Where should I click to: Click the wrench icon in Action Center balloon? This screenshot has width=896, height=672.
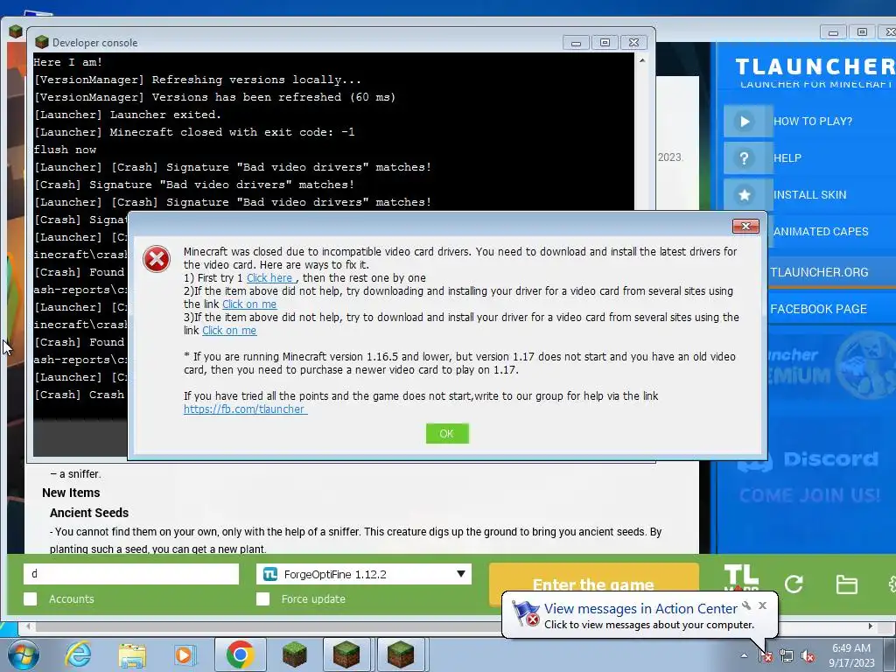coord(746,605)
